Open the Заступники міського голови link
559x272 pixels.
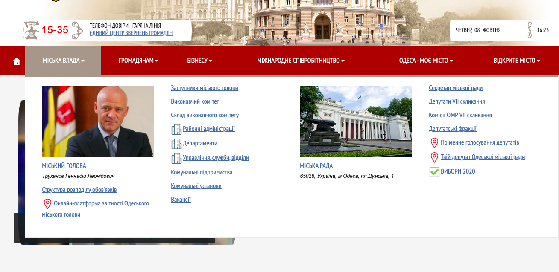tap(204, 88)
